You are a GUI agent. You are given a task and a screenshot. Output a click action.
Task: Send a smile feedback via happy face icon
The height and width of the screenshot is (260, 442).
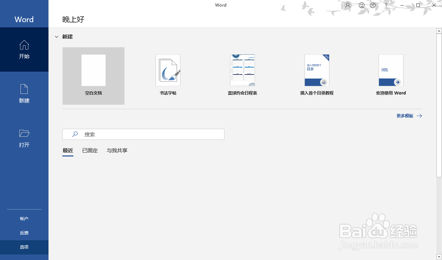(362, 5)
